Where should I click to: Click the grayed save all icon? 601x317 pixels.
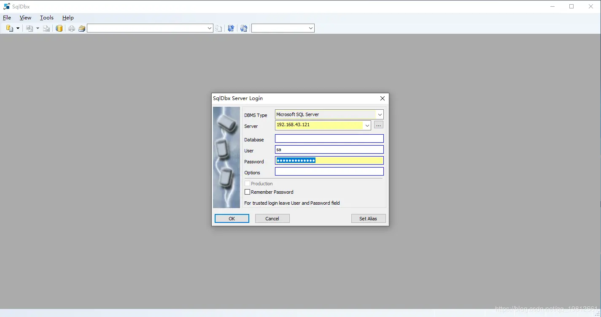[x=46, y=28]
